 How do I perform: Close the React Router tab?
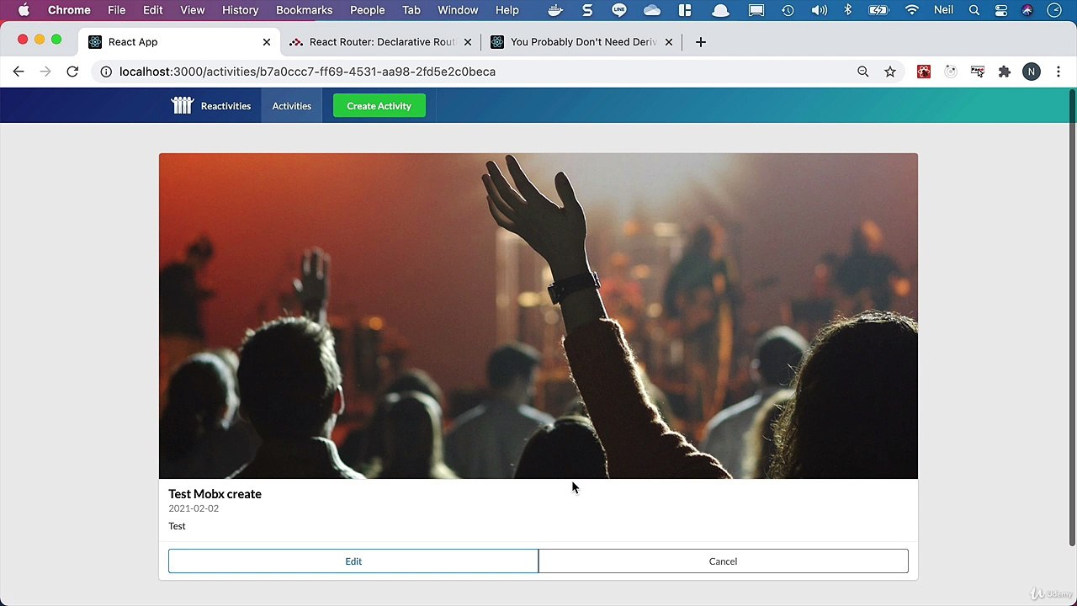468,42
